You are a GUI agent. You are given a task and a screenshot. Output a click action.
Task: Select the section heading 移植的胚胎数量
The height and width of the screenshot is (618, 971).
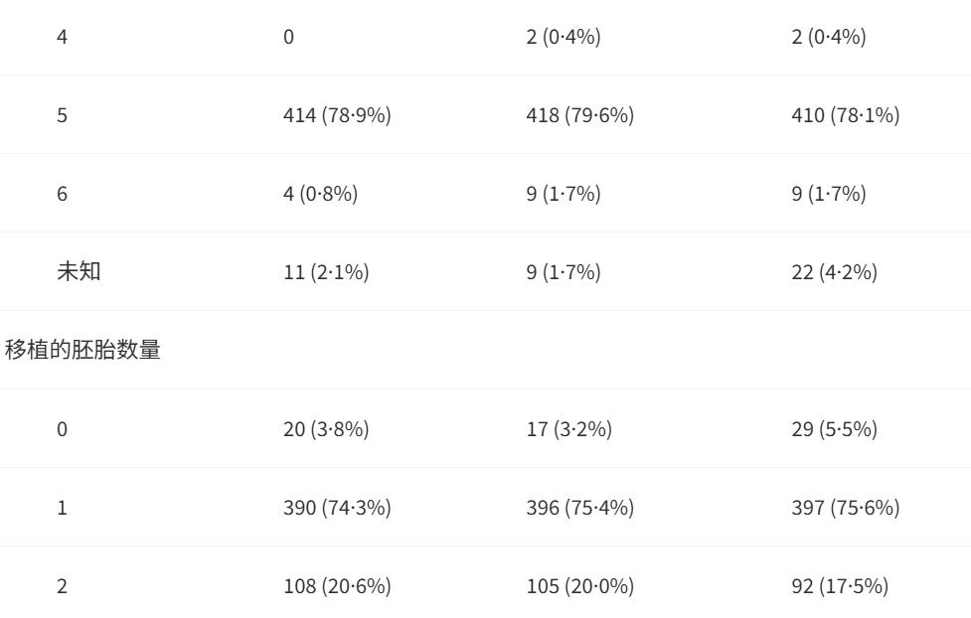(82, 350)
